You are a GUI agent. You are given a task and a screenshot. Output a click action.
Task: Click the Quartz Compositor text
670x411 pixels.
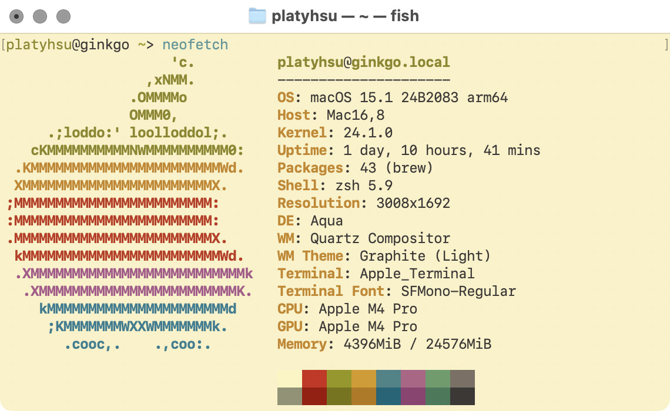pos(380,238)
